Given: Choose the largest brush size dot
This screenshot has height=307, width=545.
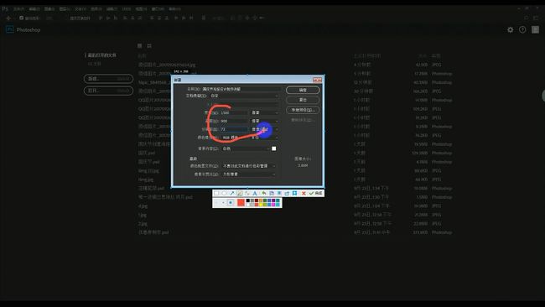Looking at the screenshot, I should point(231,202).
